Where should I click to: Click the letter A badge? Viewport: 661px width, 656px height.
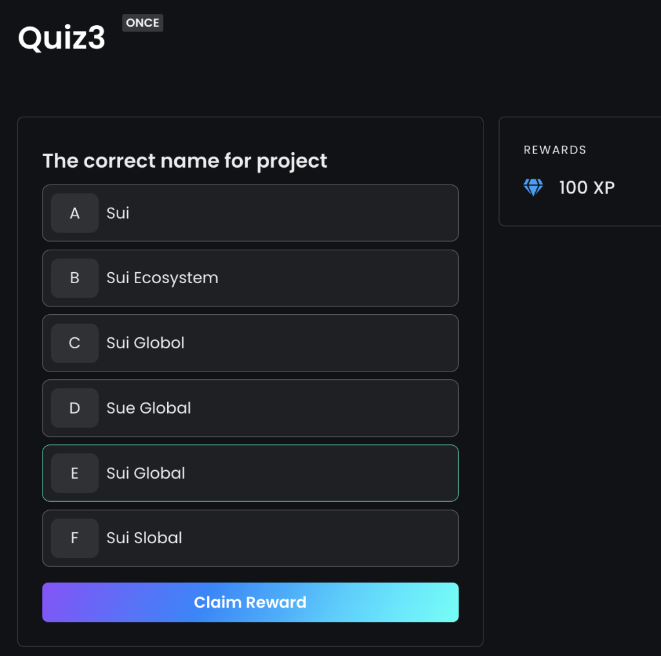pos(75,214)
